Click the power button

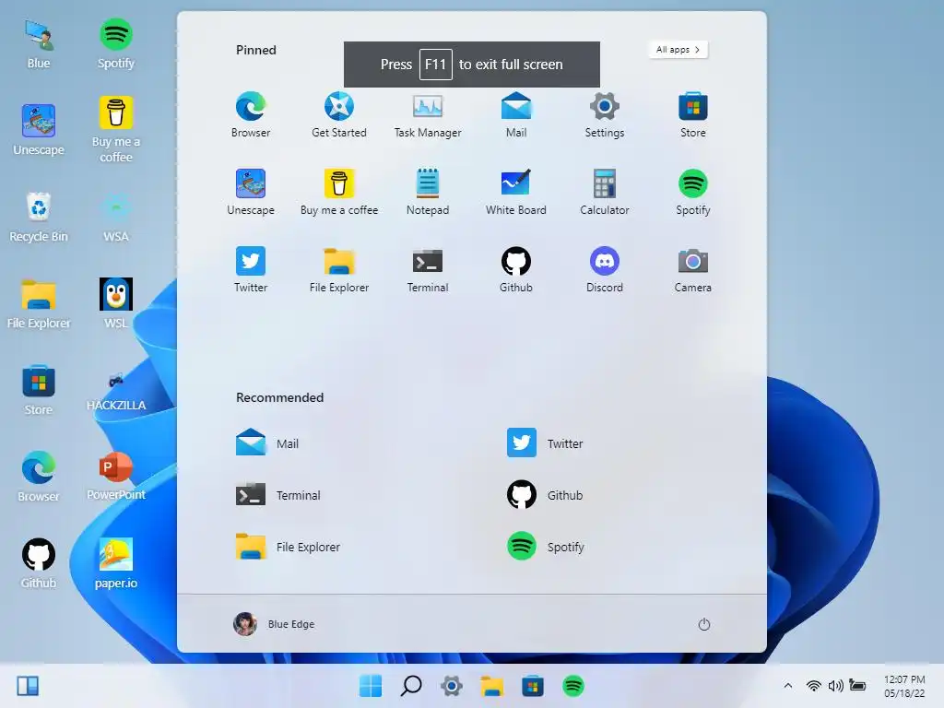point(703,624)
